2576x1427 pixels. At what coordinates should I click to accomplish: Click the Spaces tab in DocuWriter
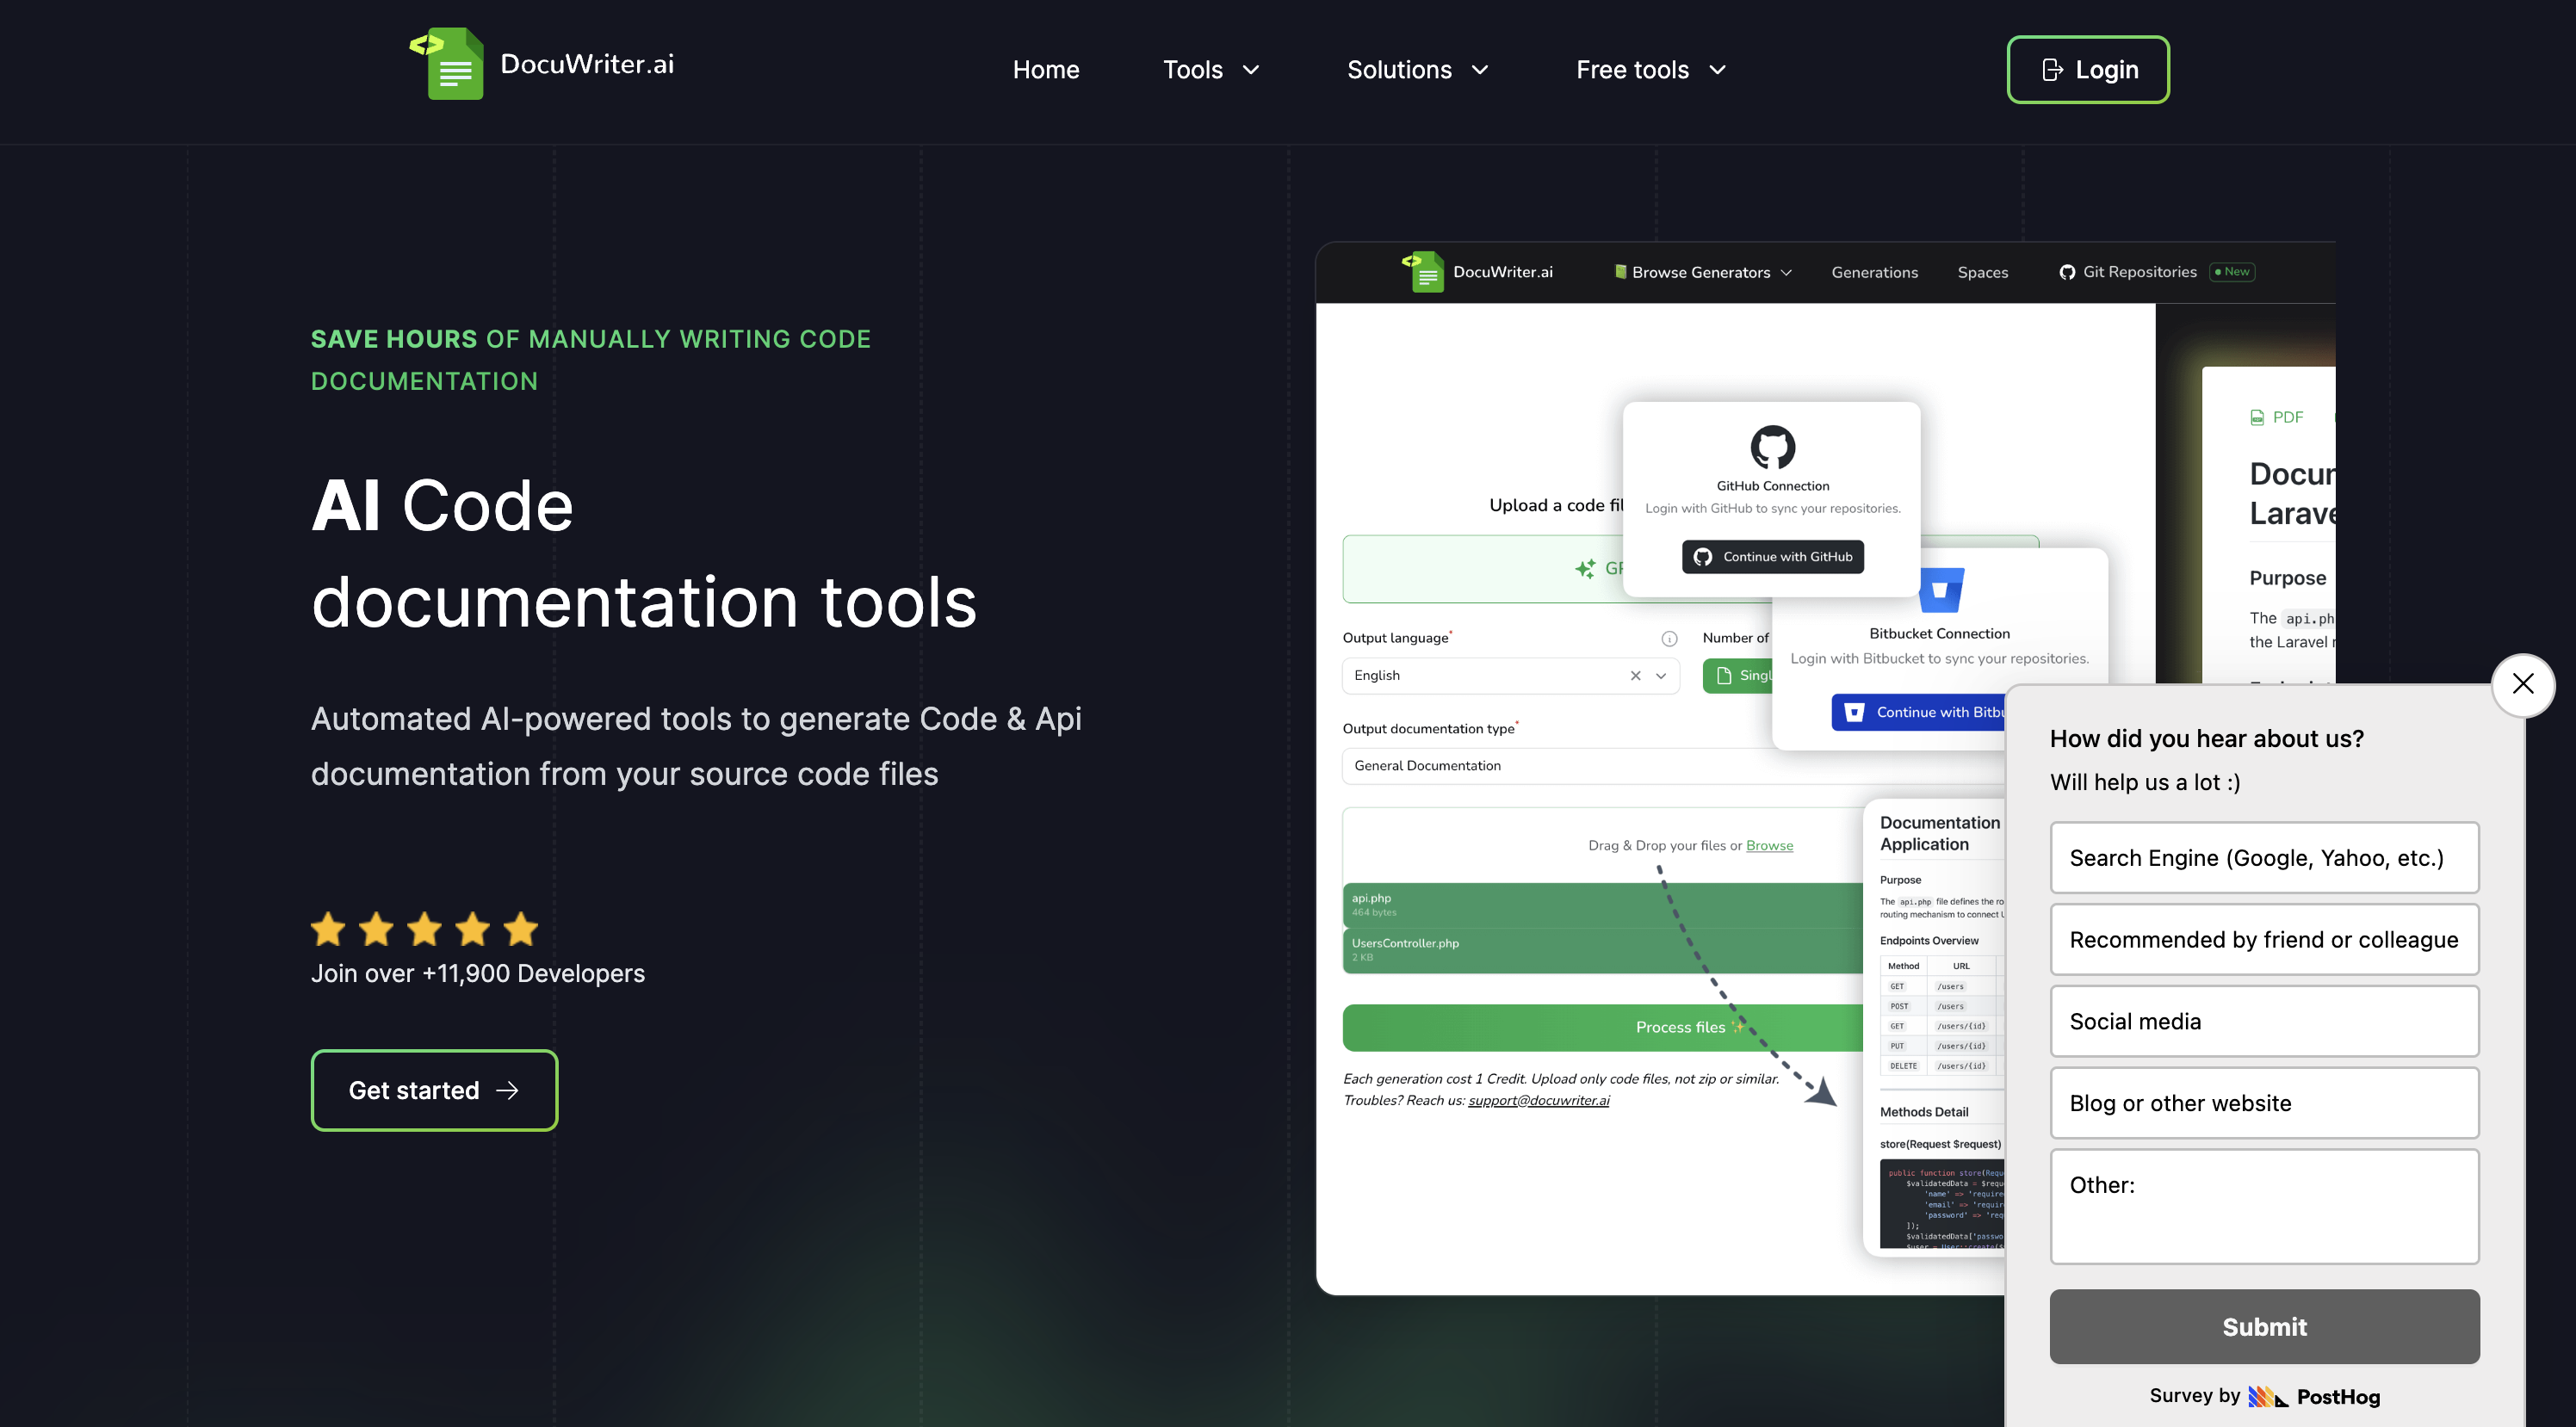coord(1980,270)
